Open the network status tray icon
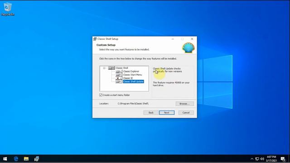290x163 pixels. [257, 159]
